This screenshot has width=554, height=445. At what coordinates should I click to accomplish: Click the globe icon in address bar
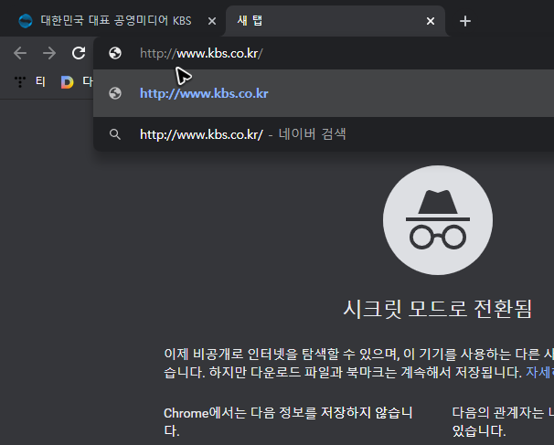click(115, 53)
